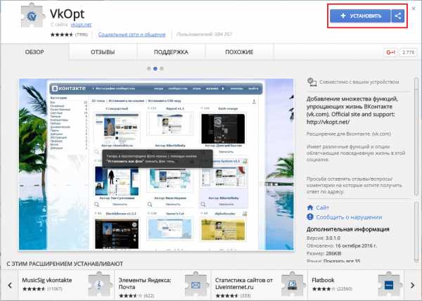Image resolution: width=422 pixels, height=301 pixels.
Task: Open the Сообщить о нарушении link
Action: point(349,217)
